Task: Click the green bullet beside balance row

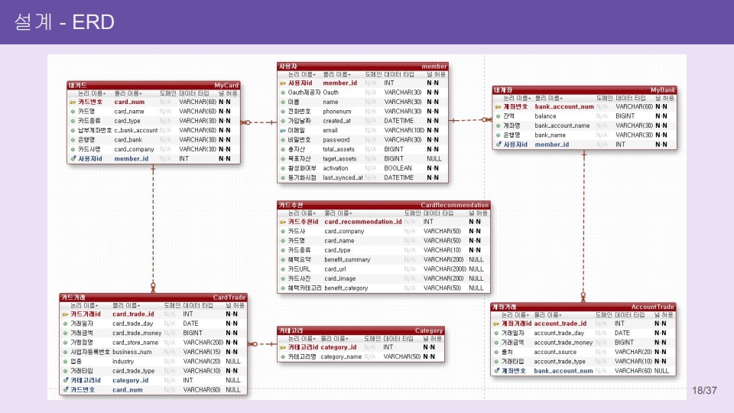Action: (498, 116)
